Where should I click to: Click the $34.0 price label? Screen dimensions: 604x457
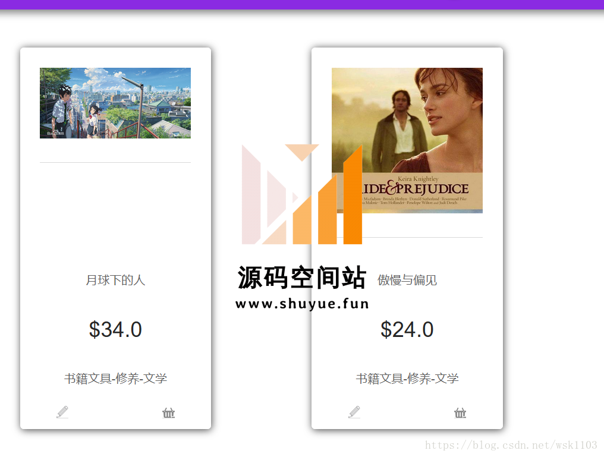point(115,330)
